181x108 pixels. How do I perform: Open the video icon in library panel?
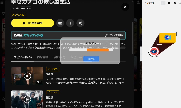[x=169, y=3]
